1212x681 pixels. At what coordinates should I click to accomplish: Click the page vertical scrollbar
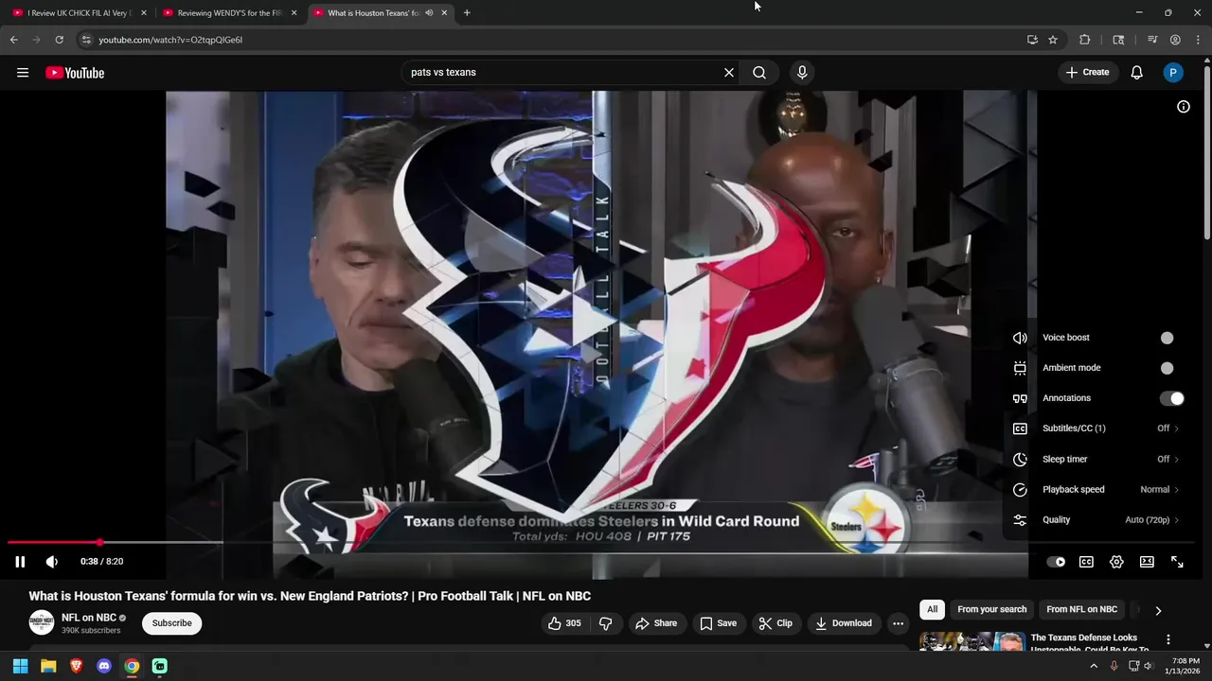pyautogui.click(x=1207, y=151)
